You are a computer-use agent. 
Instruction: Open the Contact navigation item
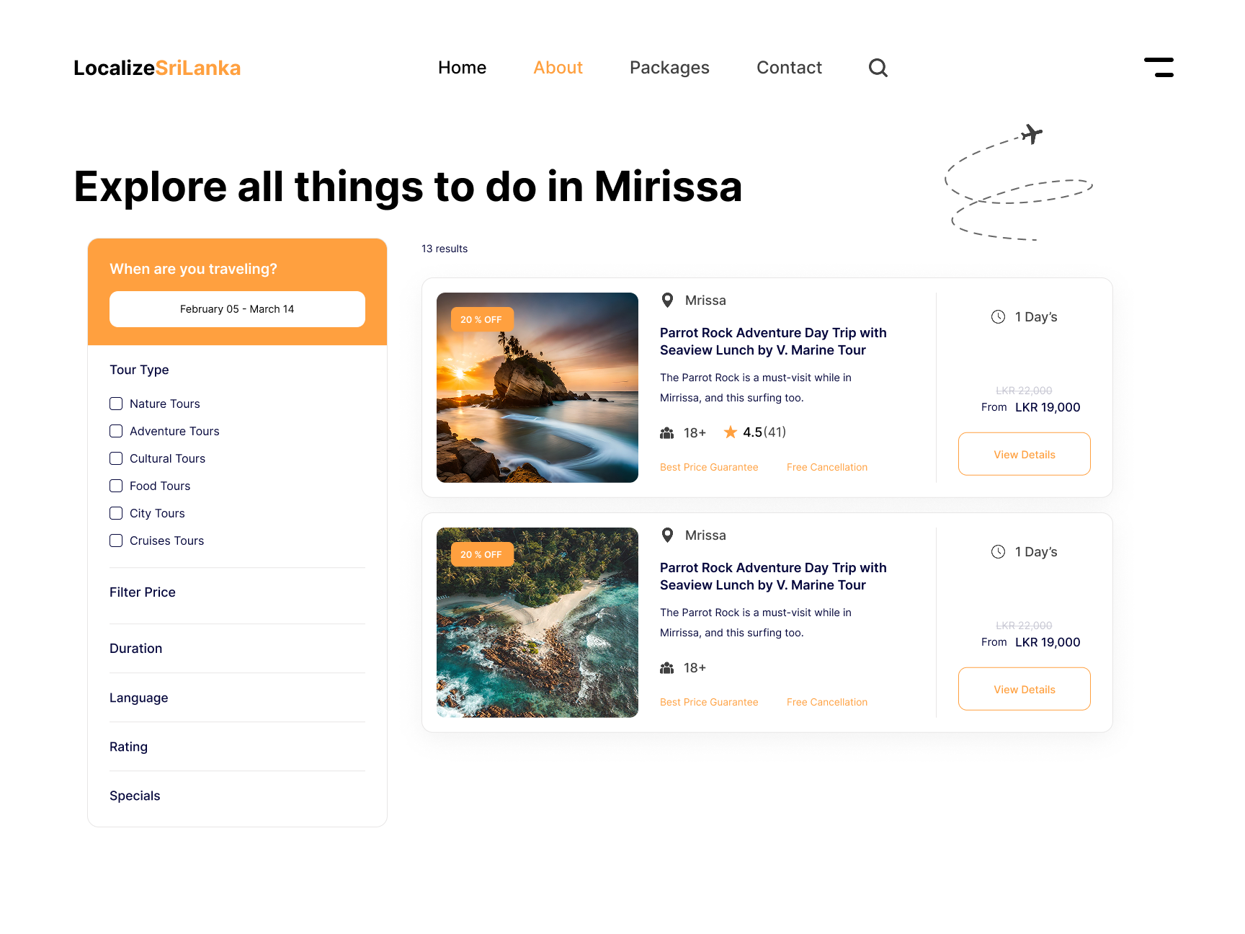tap(789, 67)
